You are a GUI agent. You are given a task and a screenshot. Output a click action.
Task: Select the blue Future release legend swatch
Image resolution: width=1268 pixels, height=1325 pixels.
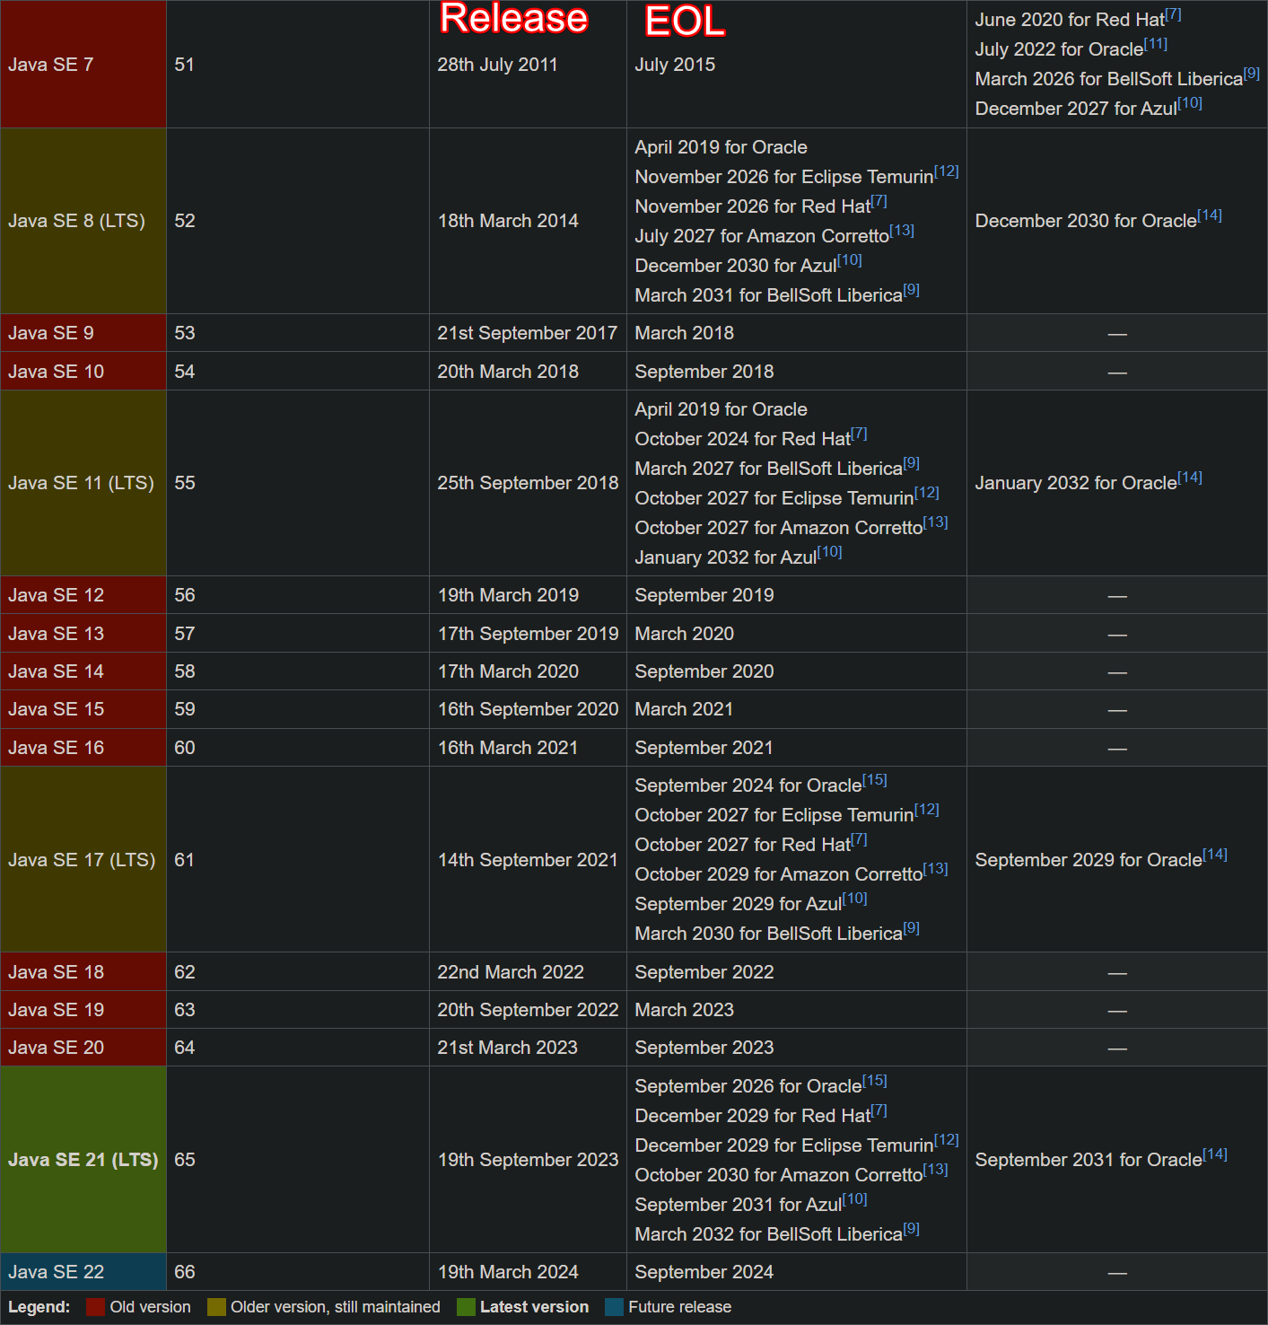[614, 1307]
